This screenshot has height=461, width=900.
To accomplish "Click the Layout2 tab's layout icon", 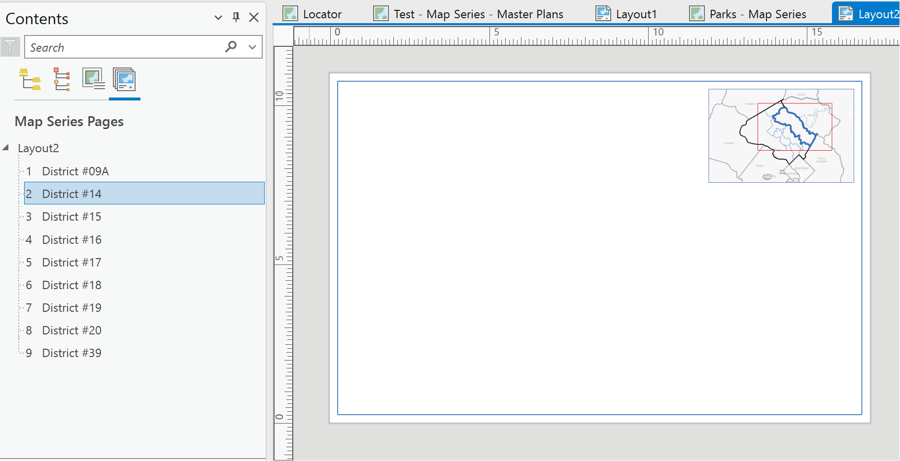I will tap(846, 13).
